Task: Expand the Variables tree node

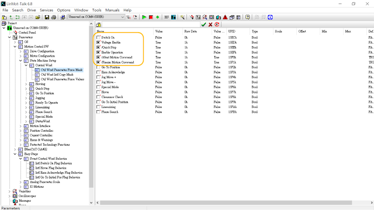Action: coord(9,191)
